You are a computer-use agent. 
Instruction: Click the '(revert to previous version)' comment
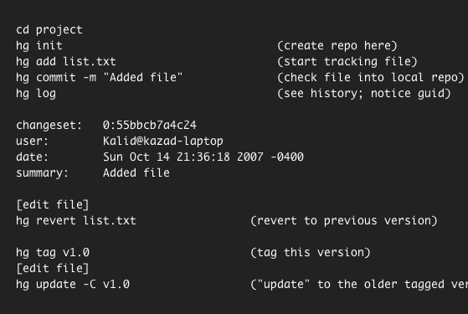tap(344, 220)
